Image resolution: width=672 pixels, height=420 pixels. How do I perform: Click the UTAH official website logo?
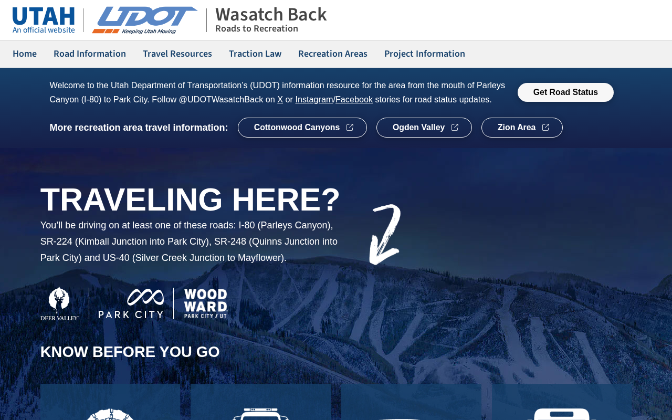click(44, 20)
